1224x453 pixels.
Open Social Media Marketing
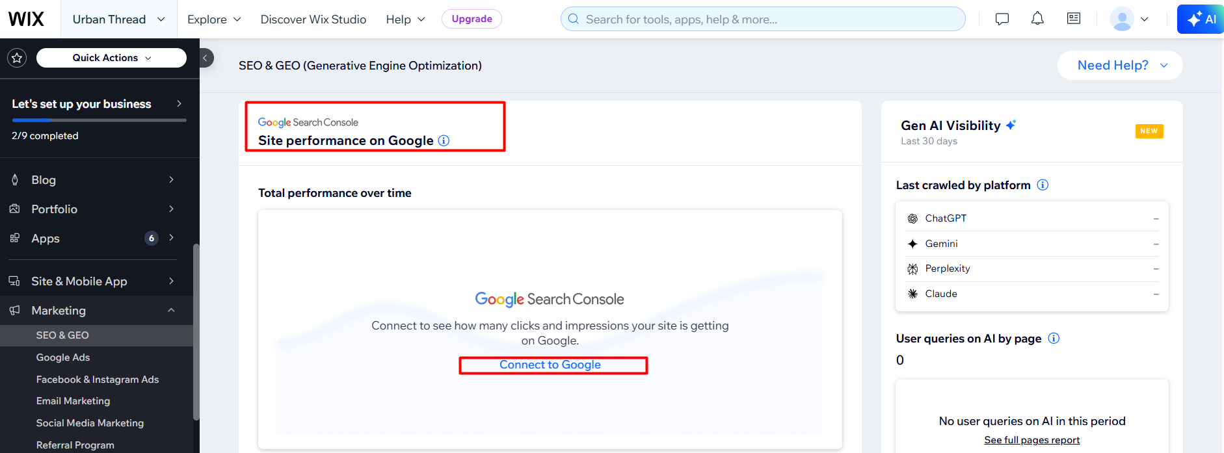pyautogui.click(x=90, y=423)
